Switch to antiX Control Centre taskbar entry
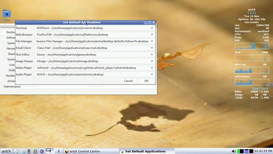 91,151
